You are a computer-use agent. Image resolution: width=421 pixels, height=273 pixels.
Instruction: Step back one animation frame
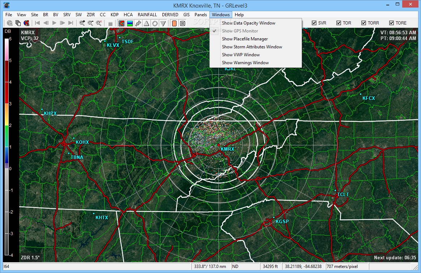[x=46, y=23]
